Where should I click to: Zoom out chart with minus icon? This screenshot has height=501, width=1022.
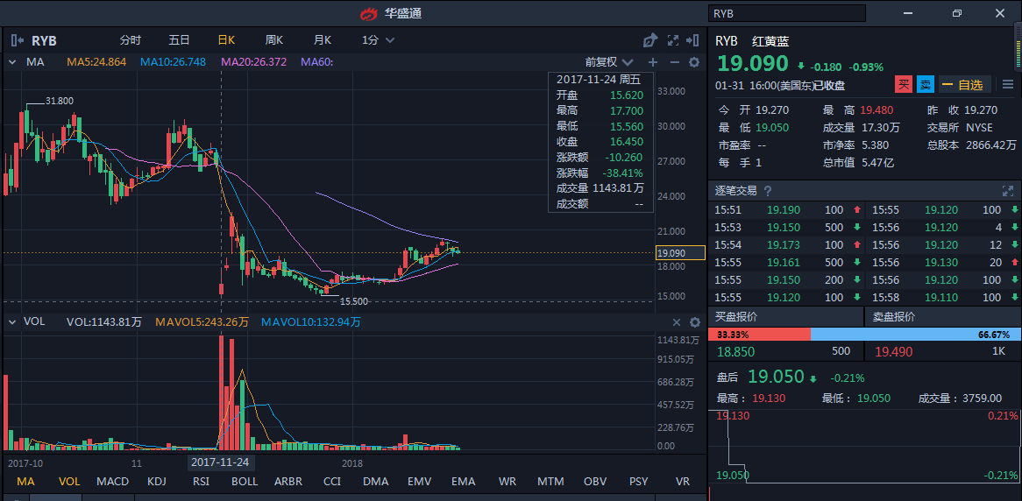(674, 62)
